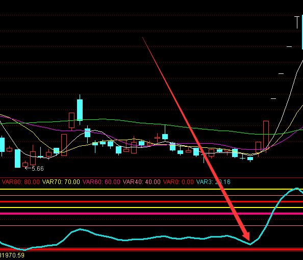
Task: Select the hollow red candlestick at the chart's left edge
Action: pos(9,149)
